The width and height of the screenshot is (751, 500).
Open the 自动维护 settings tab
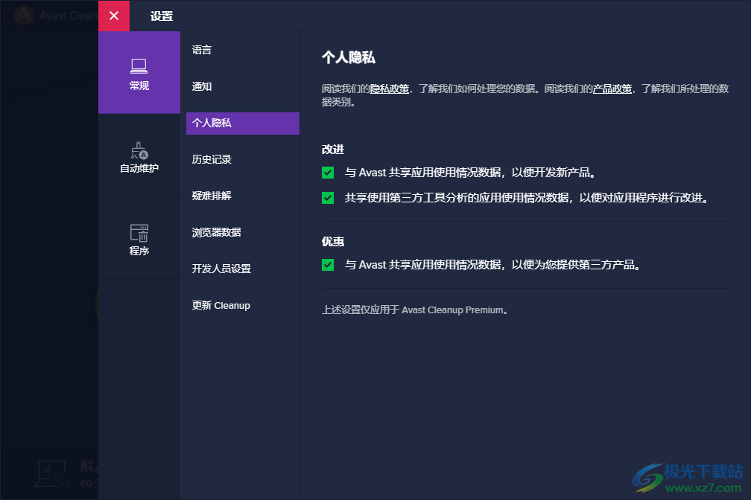click(139, 155)
